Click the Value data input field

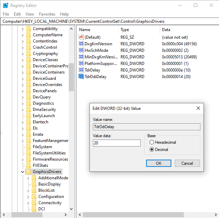117,143
